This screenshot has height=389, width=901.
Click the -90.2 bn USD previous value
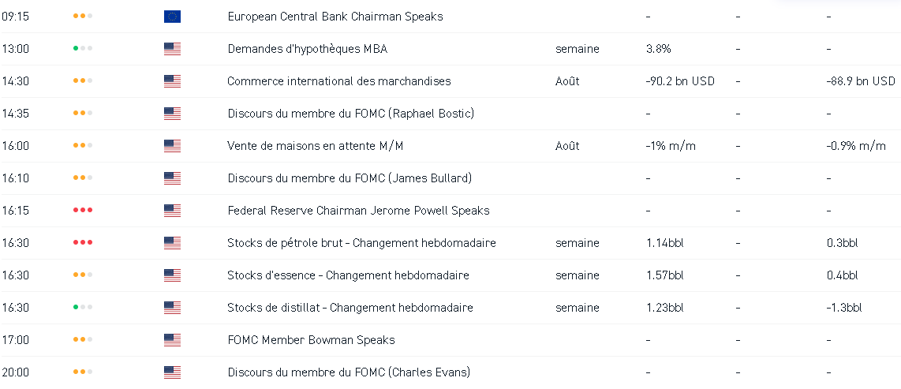pyautogui.click(x=680, y=81)
